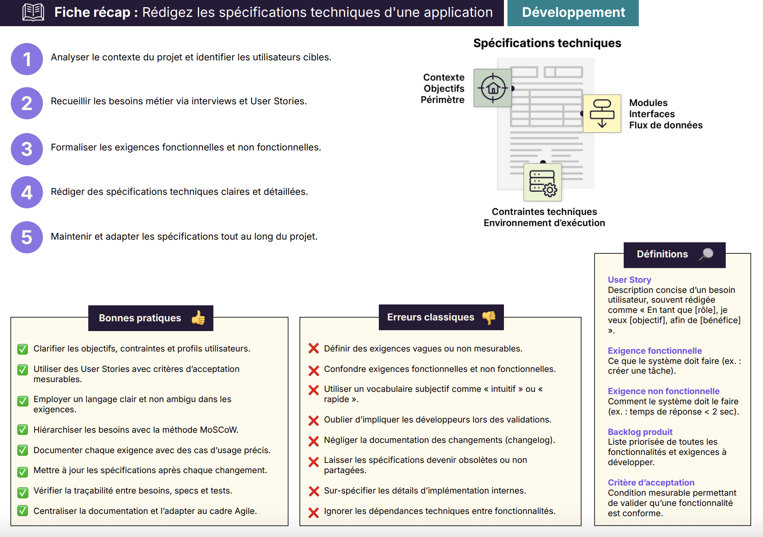Image resolution: width=763 pixels, height=537 pixels.
Task: Click the Backlog produit definition heading
Action: pos(640,432)
